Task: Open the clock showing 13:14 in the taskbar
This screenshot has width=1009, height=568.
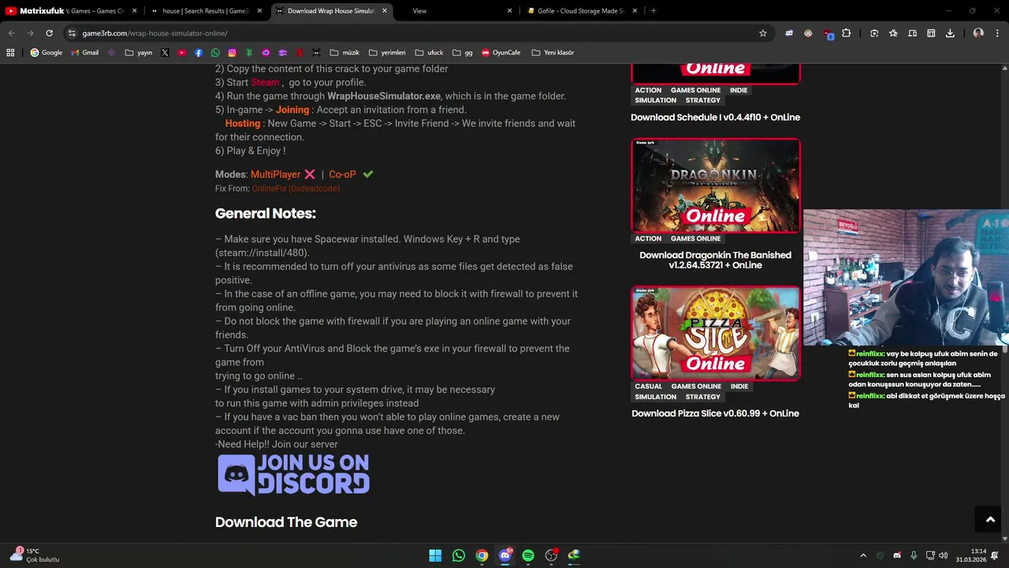Action: tap(971, 555)
